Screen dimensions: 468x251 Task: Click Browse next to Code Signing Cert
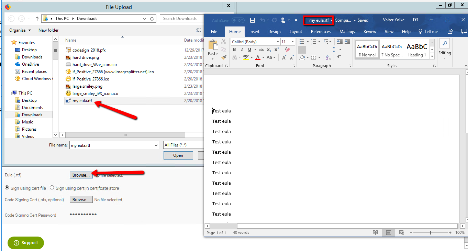coord(81,200)
